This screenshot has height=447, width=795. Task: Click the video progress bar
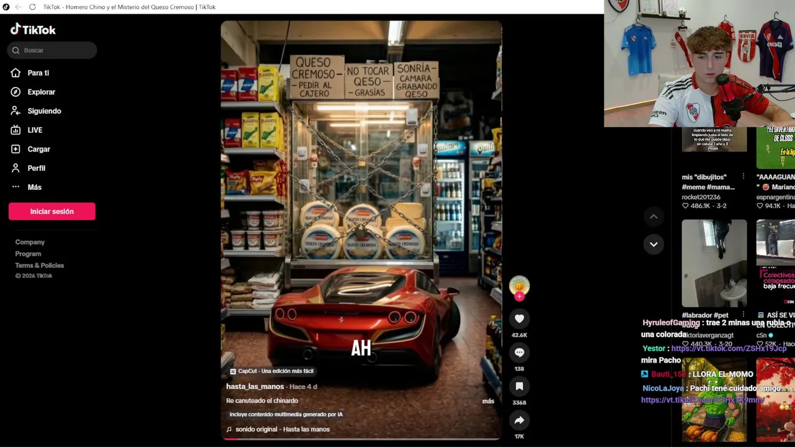tap(361, 438)
